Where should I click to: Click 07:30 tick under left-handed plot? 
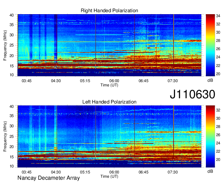click(x=173, y=172)
